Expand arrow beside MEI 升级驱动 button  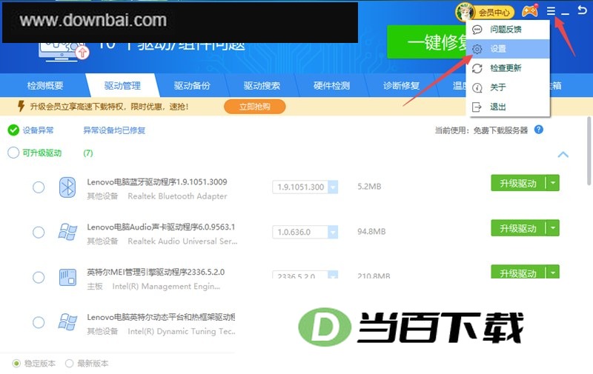point(553,272)
